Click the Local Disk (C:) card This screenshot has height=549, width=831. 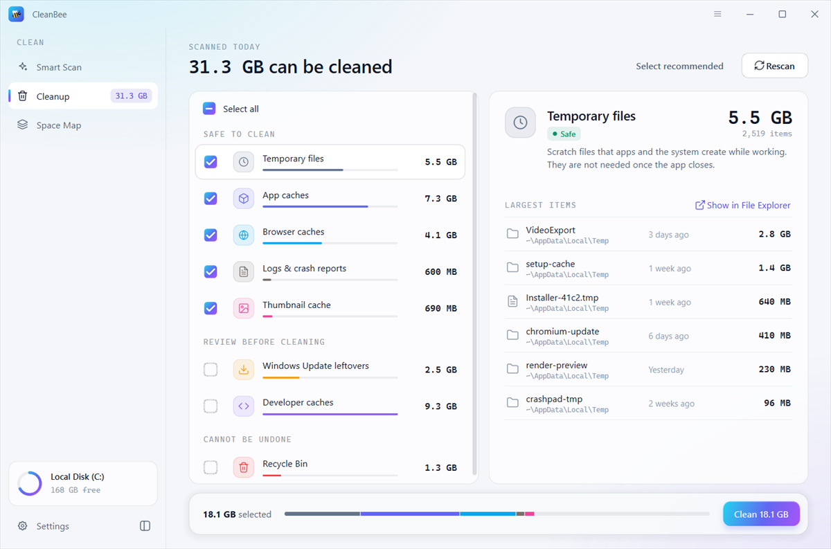pos(83,483)
